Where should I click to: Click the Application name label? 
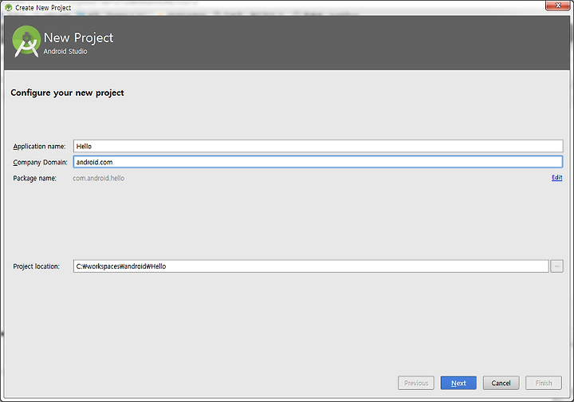coord(39,147)
